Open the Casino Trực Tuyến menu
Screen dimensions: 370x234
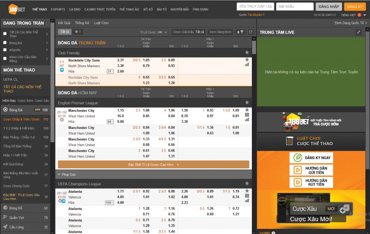(100, 9)
